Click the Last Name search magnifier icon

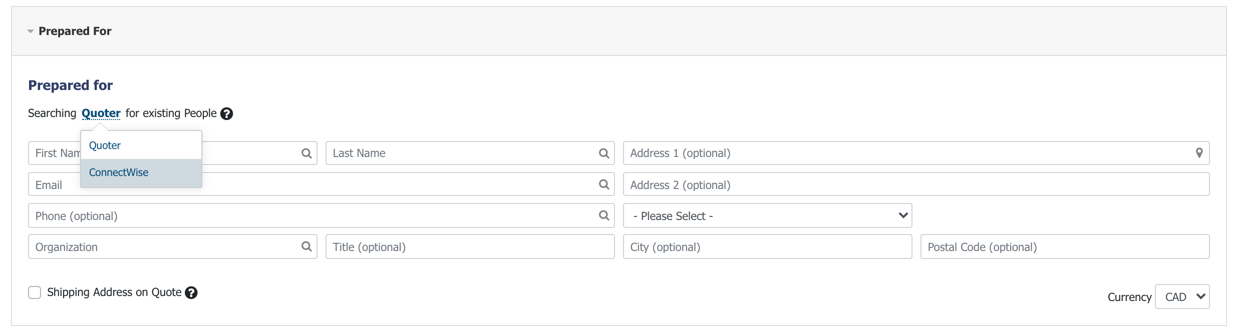(x=604, y=153)
